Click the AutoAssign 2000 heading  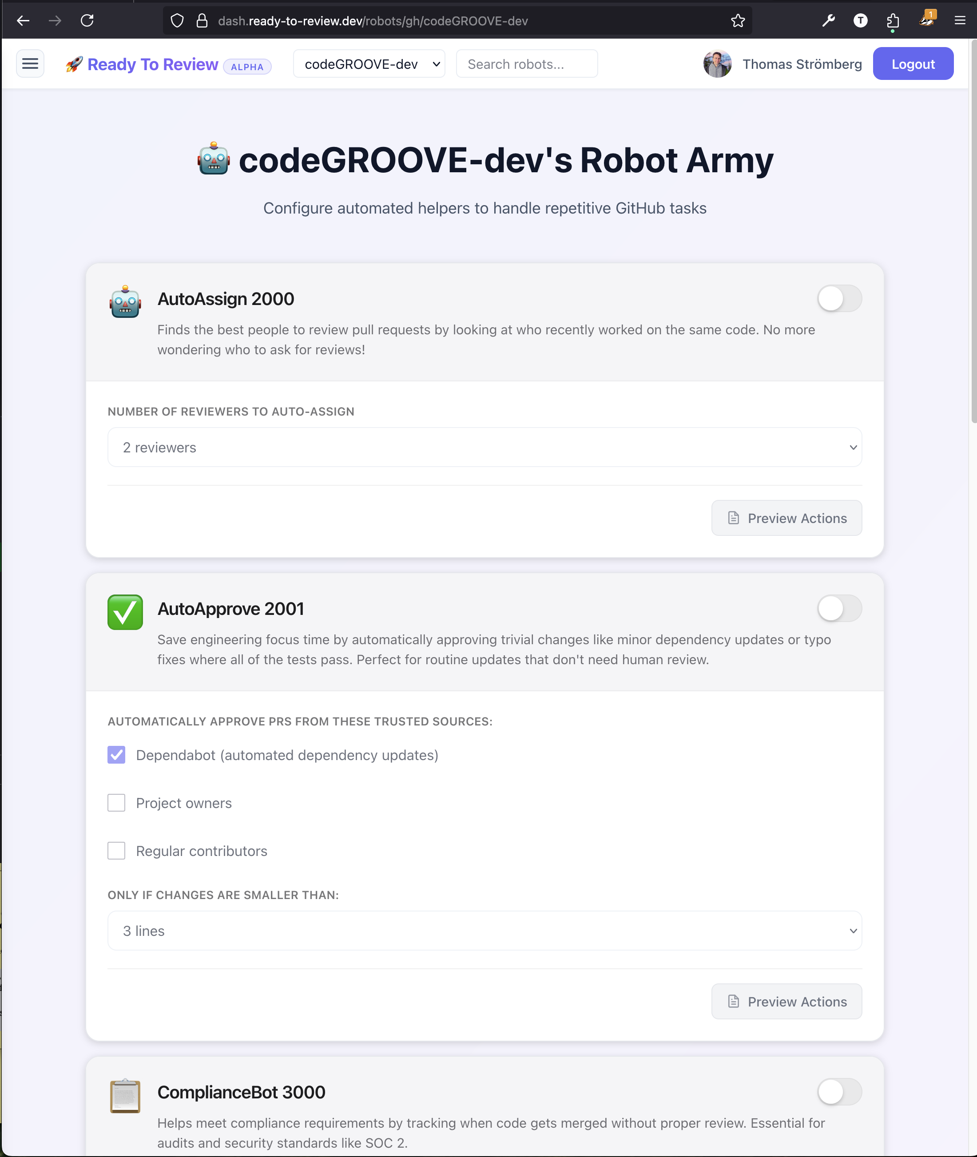pos(226,299)
